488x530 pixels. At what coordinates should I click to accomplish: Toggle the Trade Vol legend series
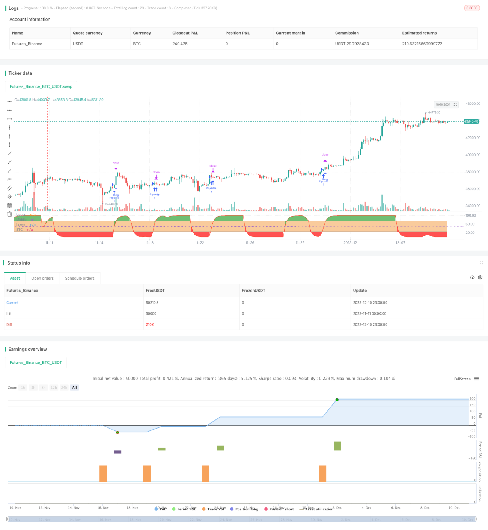(x=213, y=509)
